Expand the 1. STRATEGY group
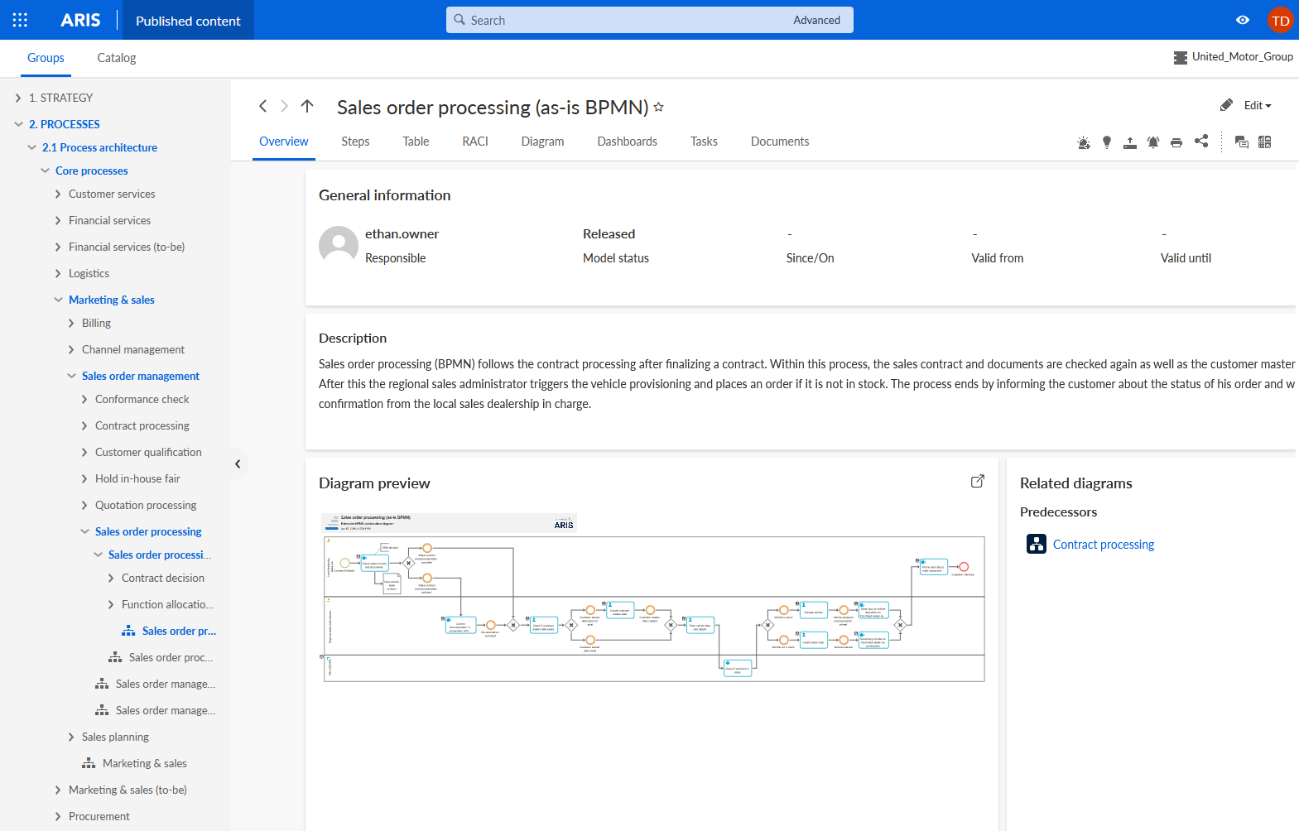The image size is (1299, 831). [18, 98]
